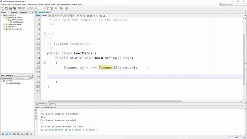This screenshot has width=247, height=139.
Task: Click the Shift Line Left icon
Action: click(88, 15)
